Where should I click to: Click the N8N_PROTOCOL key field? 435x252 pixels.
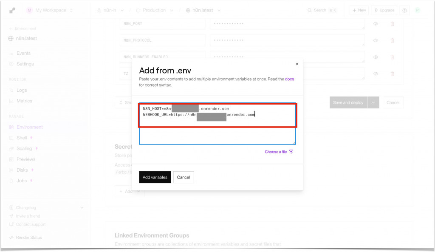162,40
